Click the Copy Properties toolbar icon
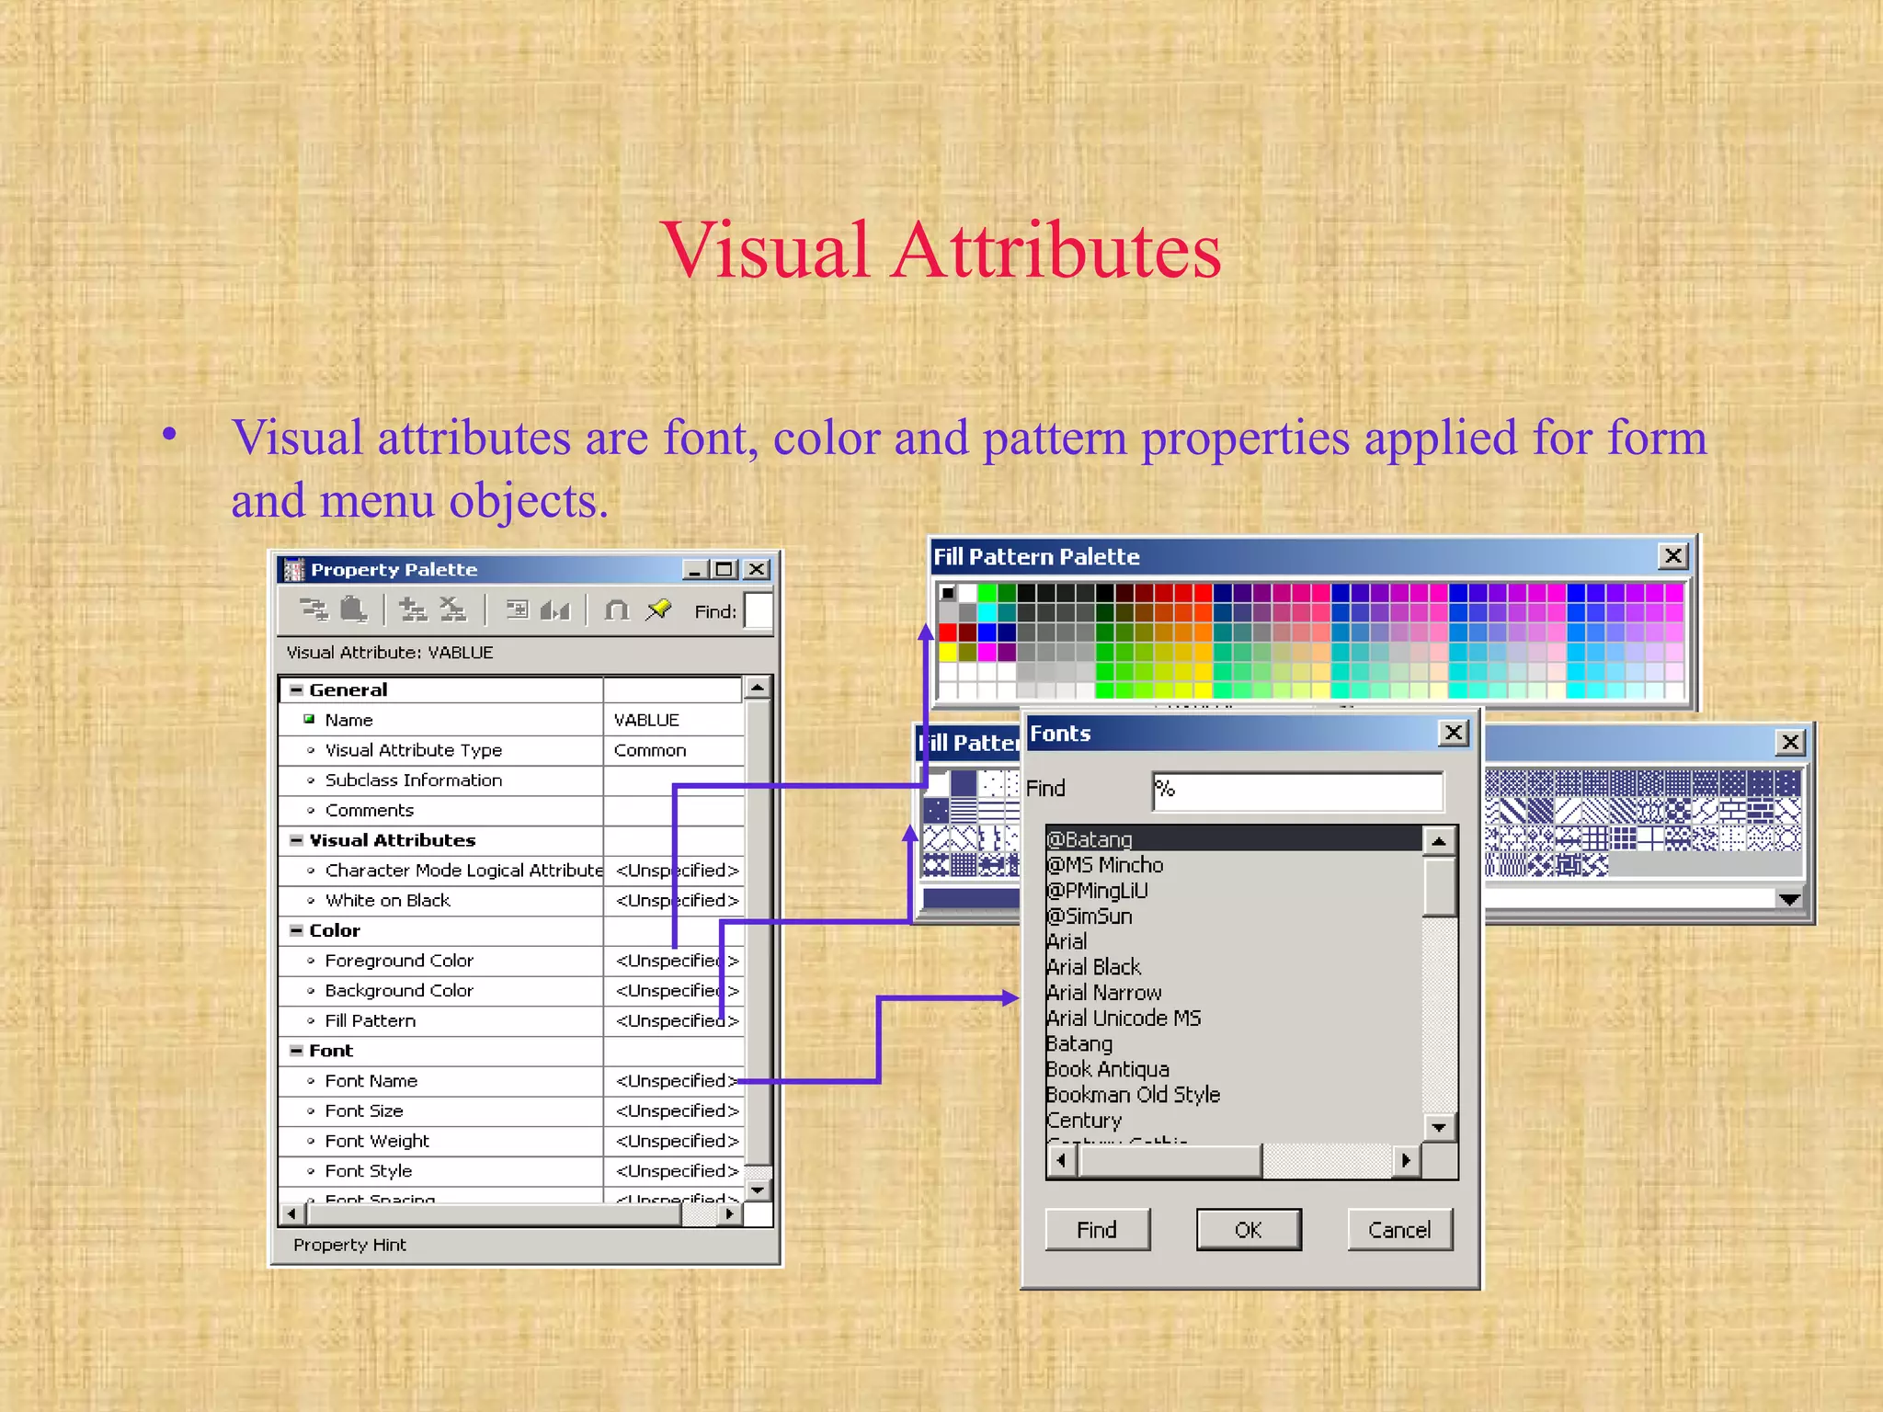The height and width of the screenshot is (1412, 1883). coord(314,610)
